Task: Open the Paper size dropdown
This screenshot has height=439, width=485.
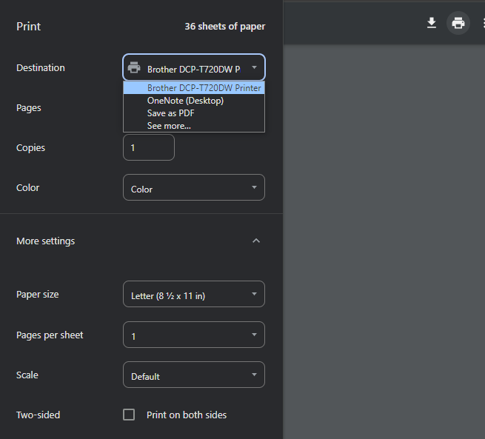Action: (x=194, y=294)
